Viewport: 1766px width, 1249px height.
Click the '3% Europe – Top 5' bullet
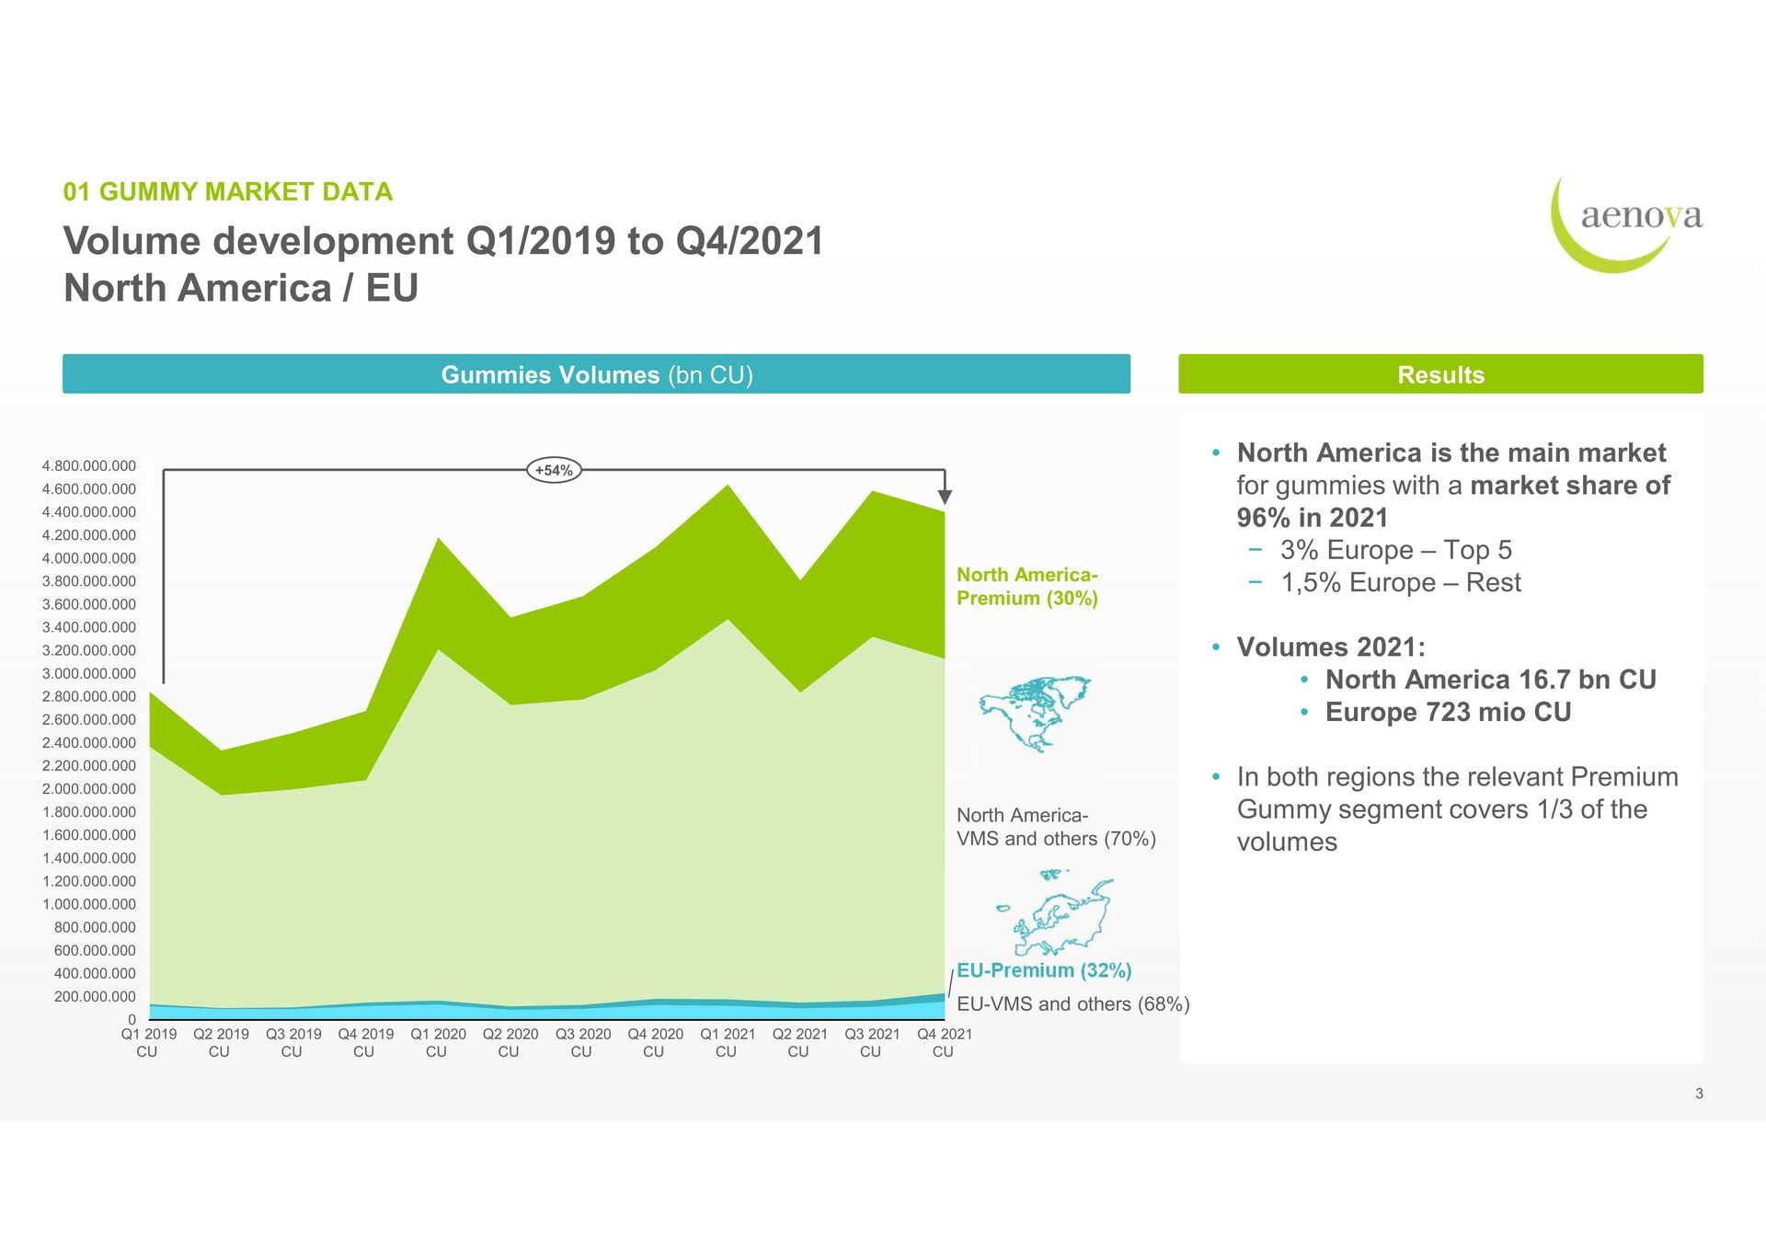[1395, 550]
